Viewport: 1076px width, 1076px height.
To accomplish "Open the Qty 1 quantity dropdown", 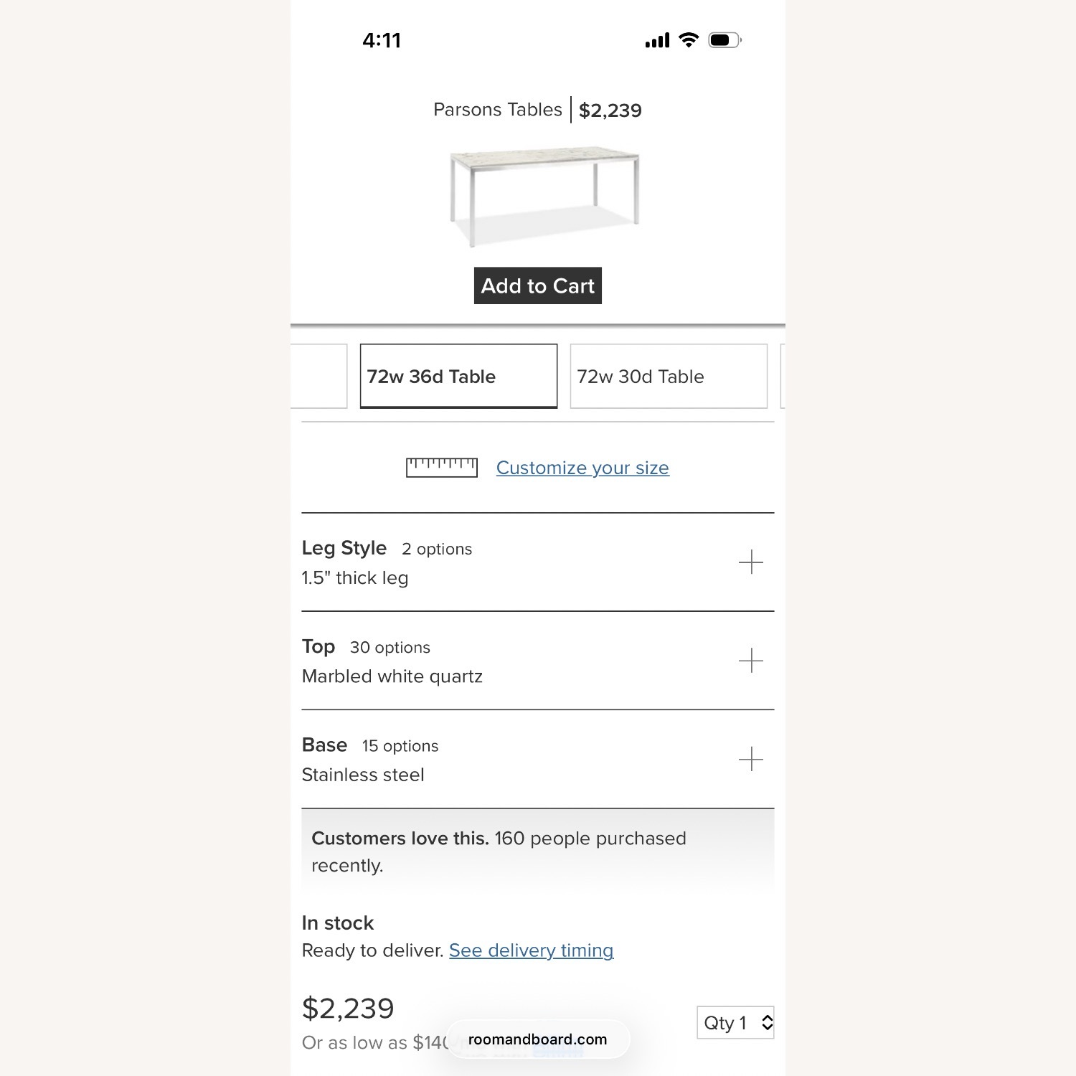I will point(735,1022).
